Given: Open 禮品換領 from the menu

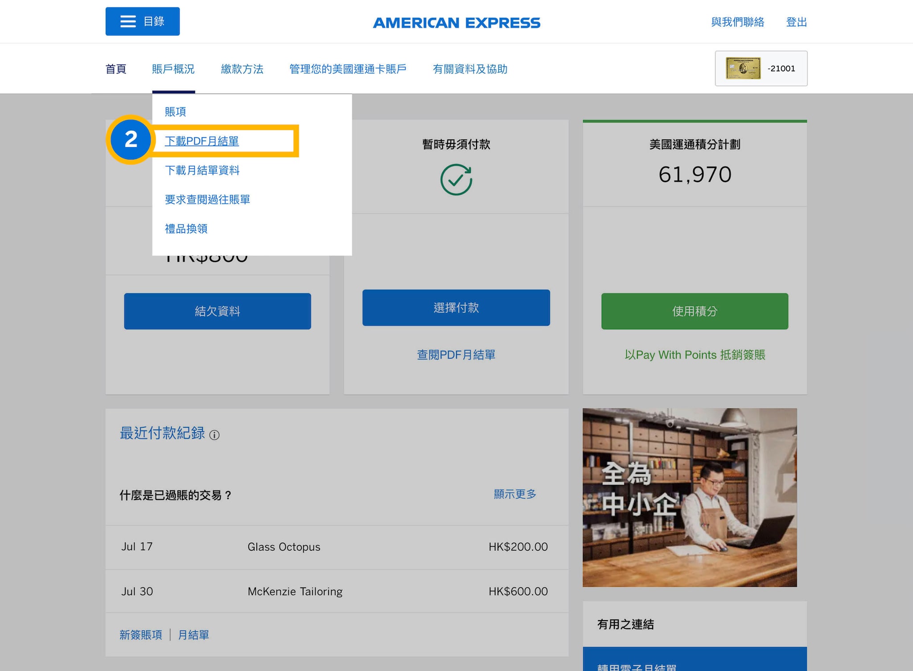Looking at the screenshot, I should click(186, 229).
